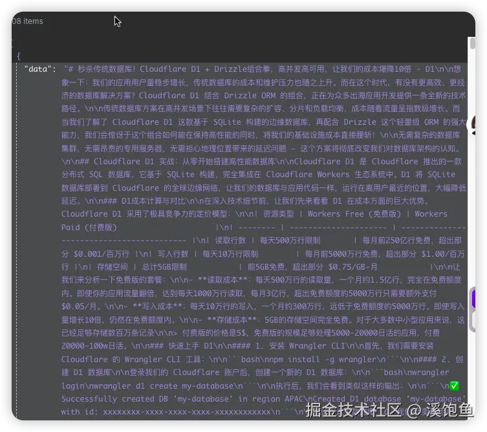Image resolution: width=487 pixels, height=432 pixels.
Task: Click the text "$0.05/月"
Action: click(79, 307)
